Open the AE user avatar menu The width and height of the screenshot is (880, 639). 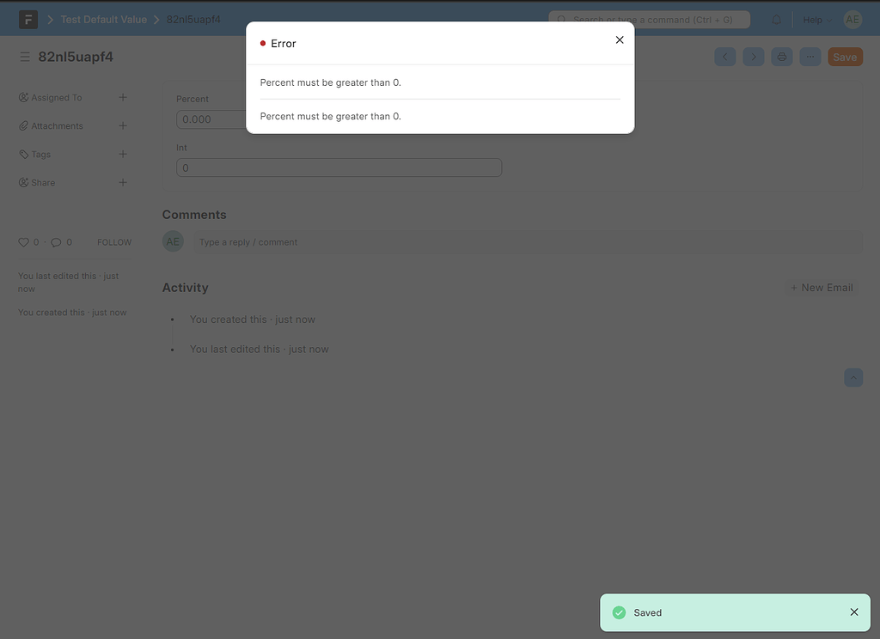[x=852, y=19]
